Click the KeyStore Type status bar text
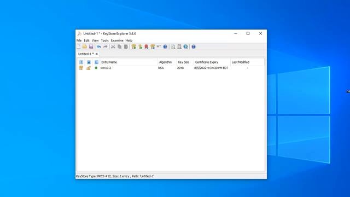Image resolution: width=350 pixels, height=197 pixels. tap(115, 176)
